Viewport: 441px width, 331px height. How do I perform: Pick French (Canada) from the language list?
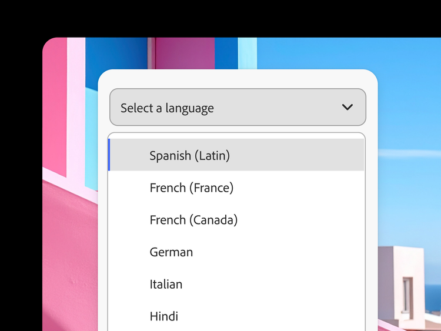point(193,220)
